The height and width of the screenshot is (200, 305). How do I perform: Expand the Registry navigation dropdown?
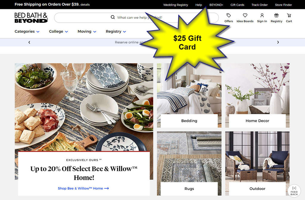(x=116, y=32)
